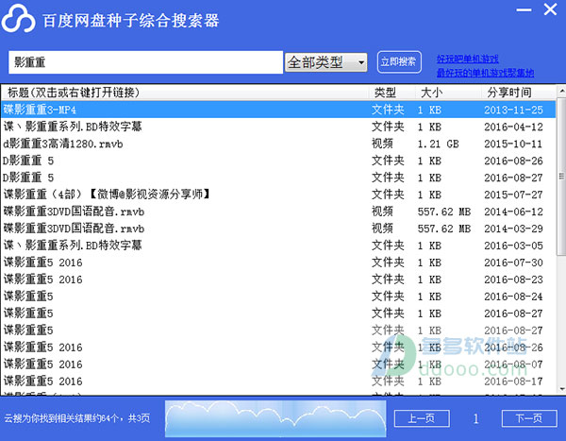Open the 好玩吧单机游戏 link
Screen dimensions: 566x441
click(x=468, y=59)
